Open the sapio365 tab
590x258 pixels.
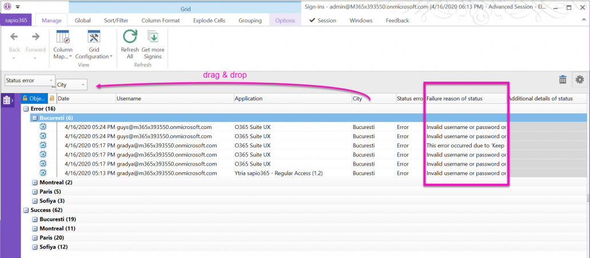coord(16,21)
